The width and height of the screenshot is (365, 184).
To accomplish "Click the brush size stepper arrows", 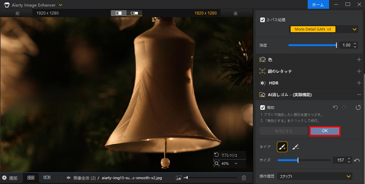I will coord(349,160).
